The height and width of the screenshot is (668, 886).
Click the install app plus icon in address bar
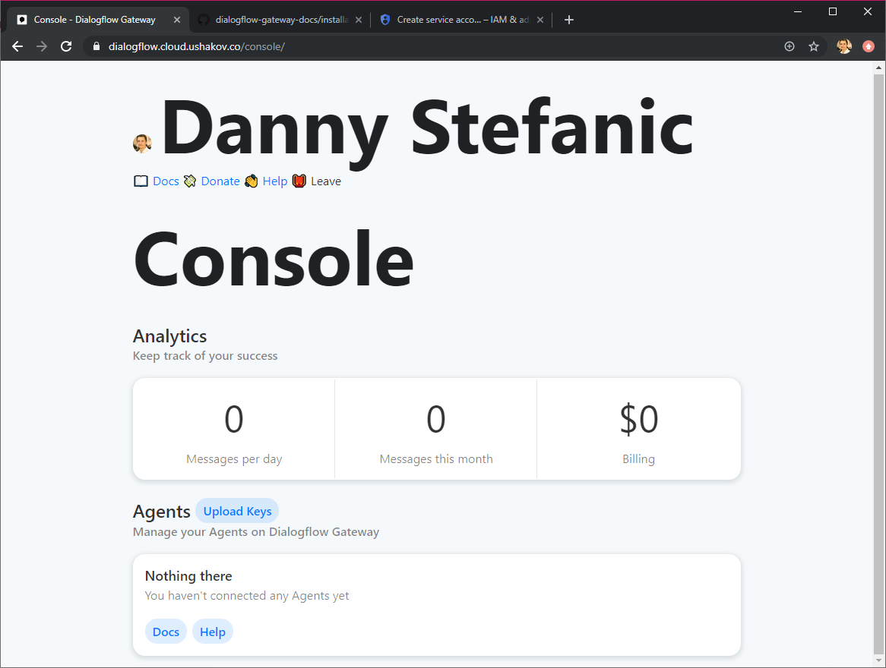point(789,46)
